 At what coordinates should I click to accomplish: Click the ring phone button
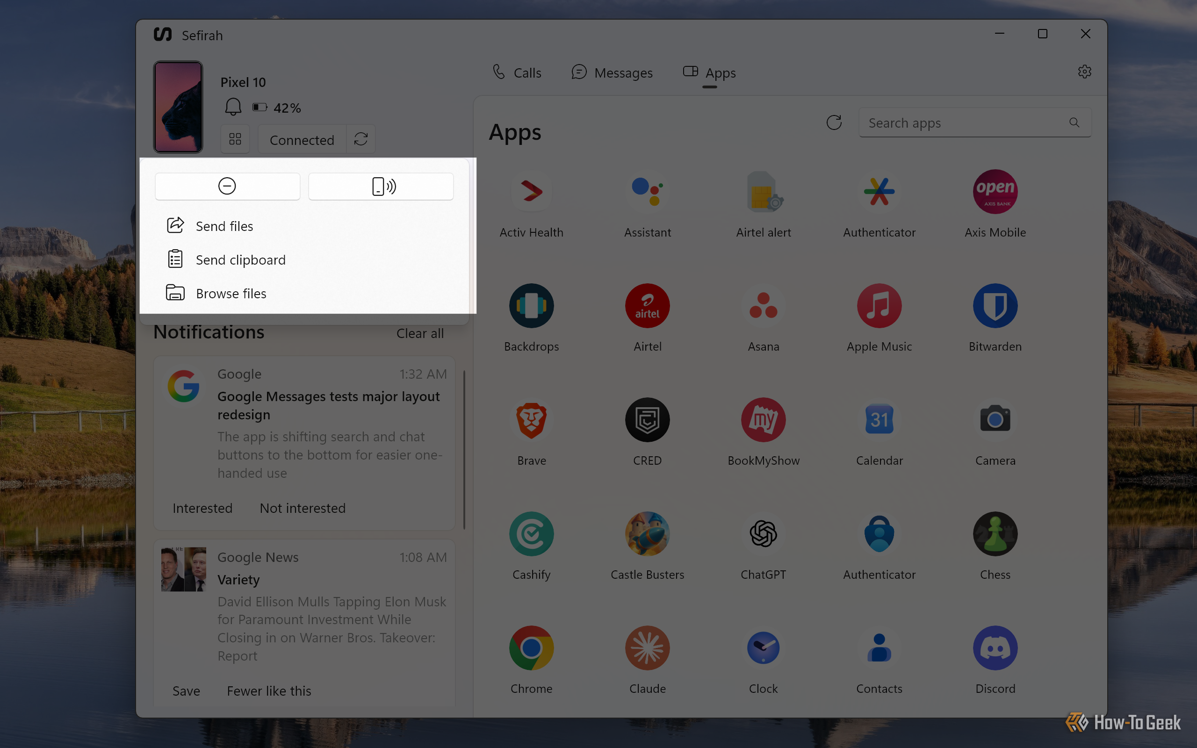[381, 187]
